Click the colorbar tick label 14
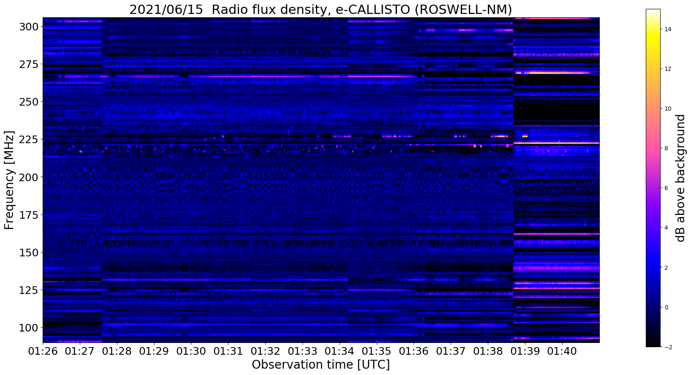Screen dimensions: 691x375 (x=668, y=29)
